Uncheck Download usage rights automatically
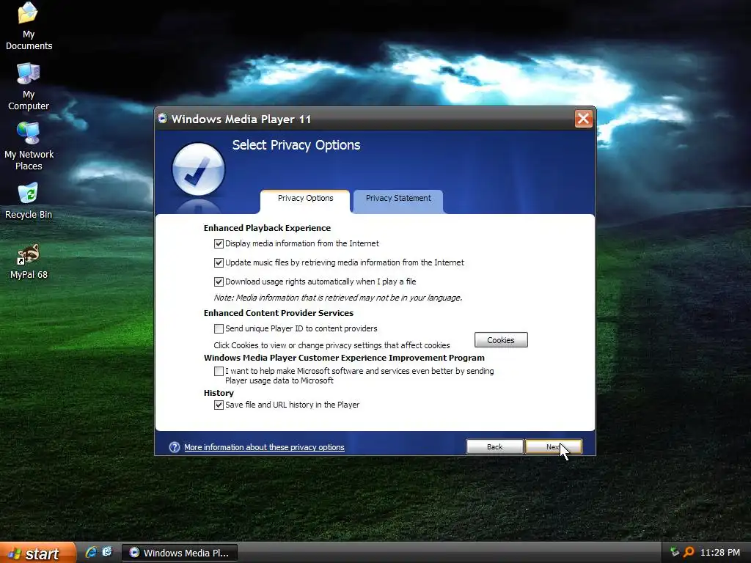The image size is (751, 563). point(219,282)
